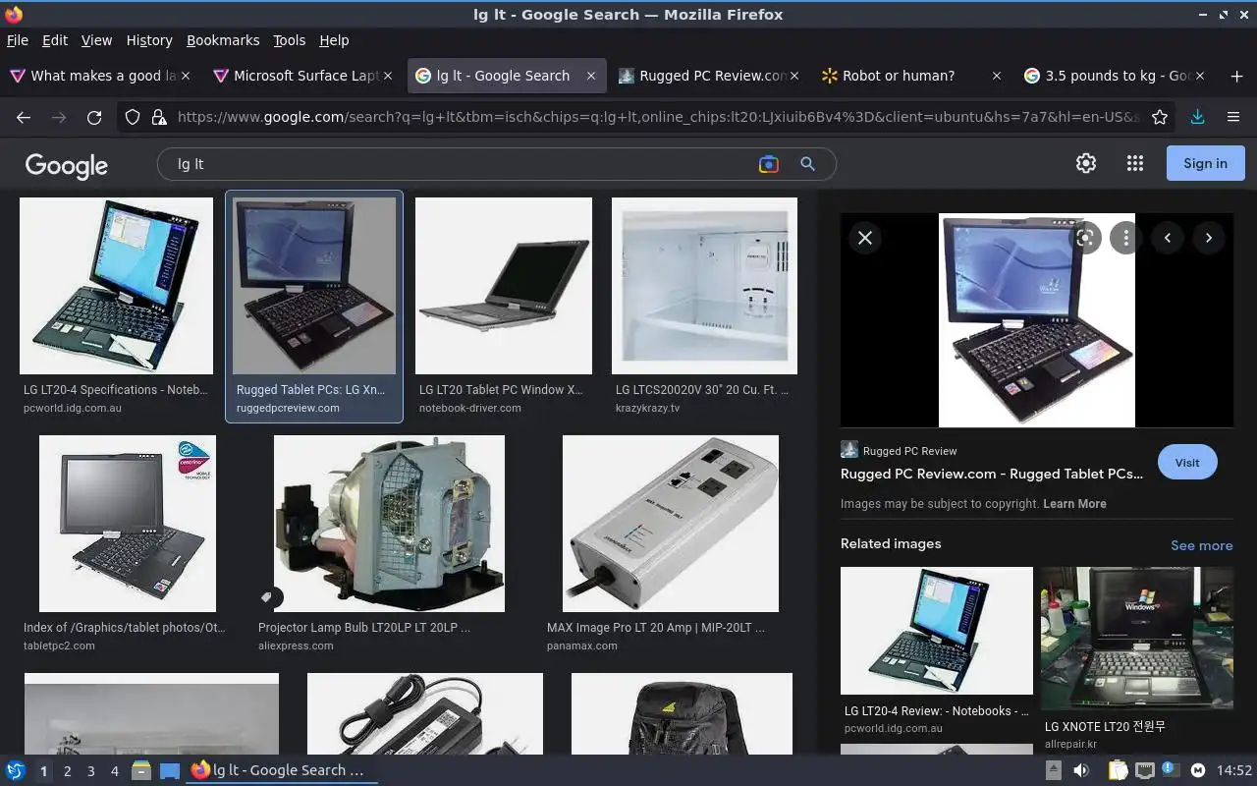Open LG LT20-4 Specifications image result
The image size is (1257, 786).
pyautogui.click(x=116, y=286)
